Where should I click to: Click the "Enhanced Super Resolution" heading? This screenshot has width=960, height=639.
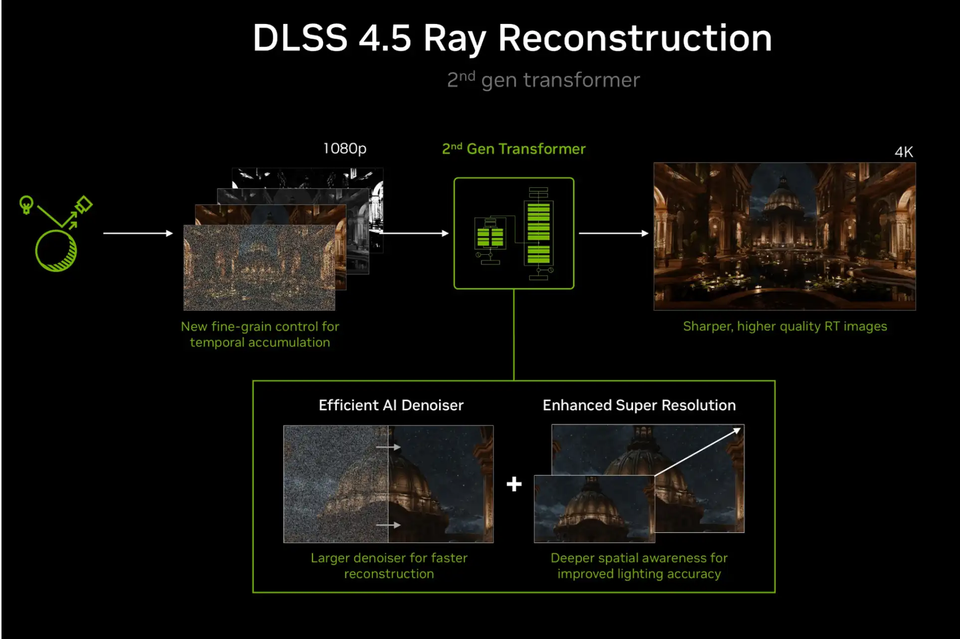click(639, 405)
